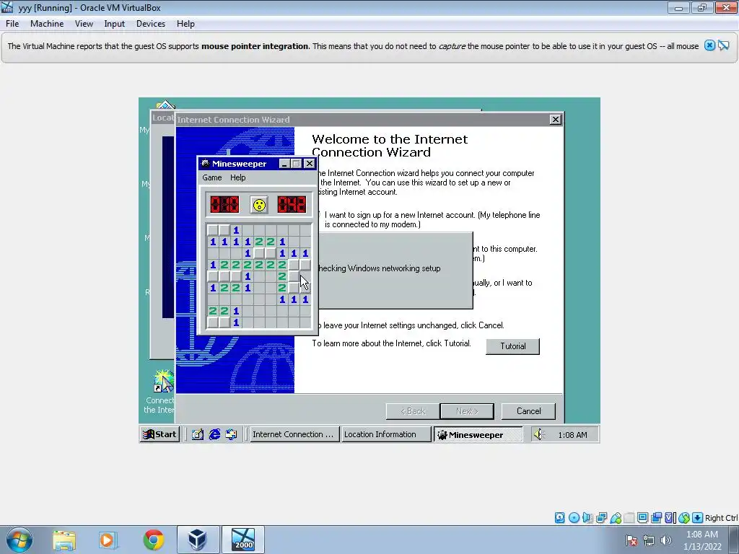Screen dimensions: 739x554
Task: Click VirtualBox USB devices indicator
Action: (x=616, y=518)
